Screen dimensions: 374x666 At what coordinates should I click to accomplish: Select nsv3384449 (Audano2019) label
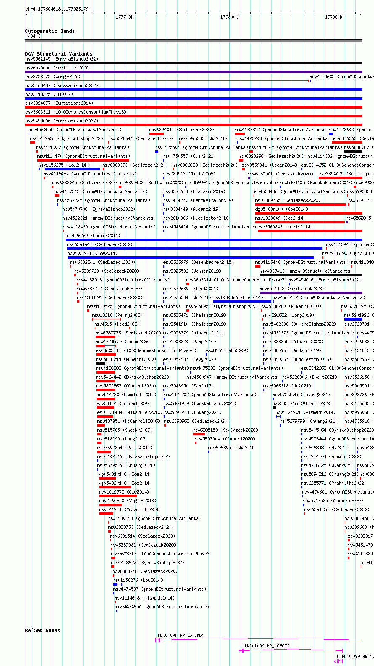tap(192, 209)
